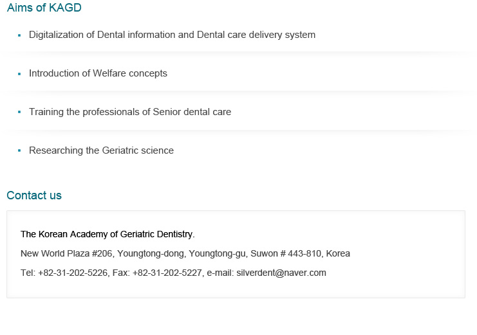
Task: Click bullet icon beside Digitalization item
Action: click(x=19, y=35)
